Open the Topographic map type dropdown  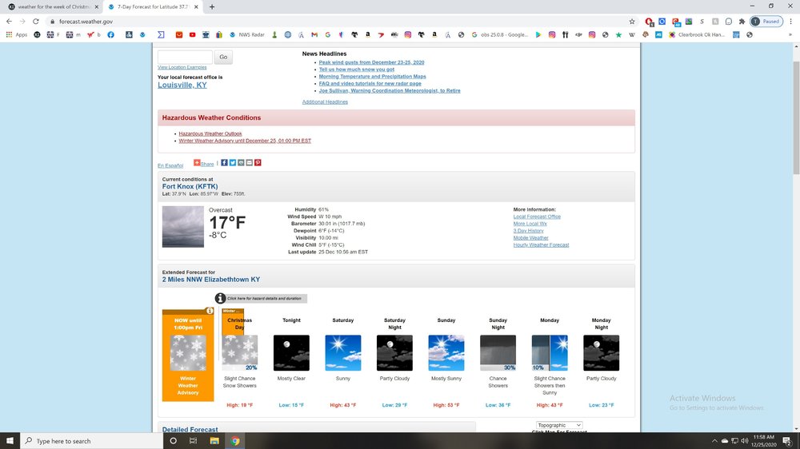[559, 425]
